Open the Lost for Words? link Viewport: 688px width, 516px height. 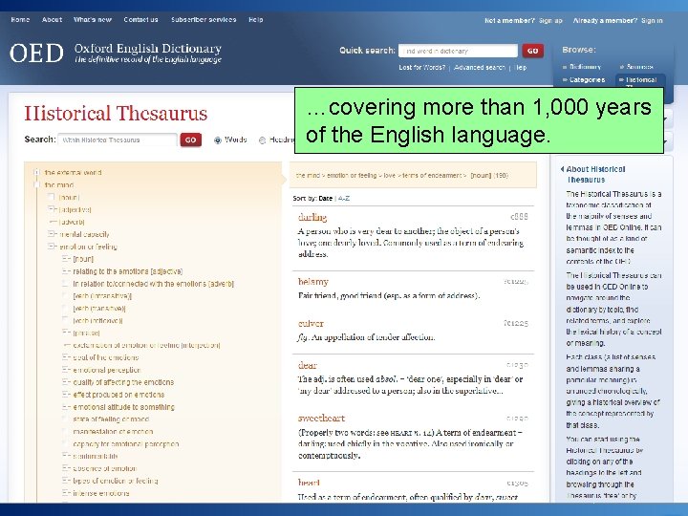pyautogui.click(x=422, y=68)
